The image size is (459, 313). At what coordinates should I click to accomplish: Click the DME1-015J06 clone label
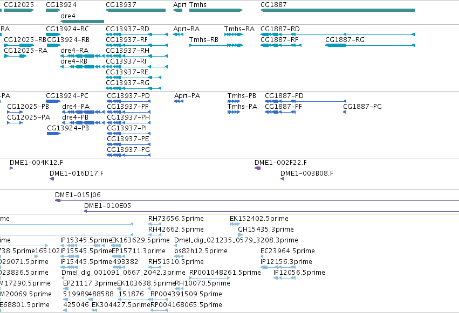[78, 195]
